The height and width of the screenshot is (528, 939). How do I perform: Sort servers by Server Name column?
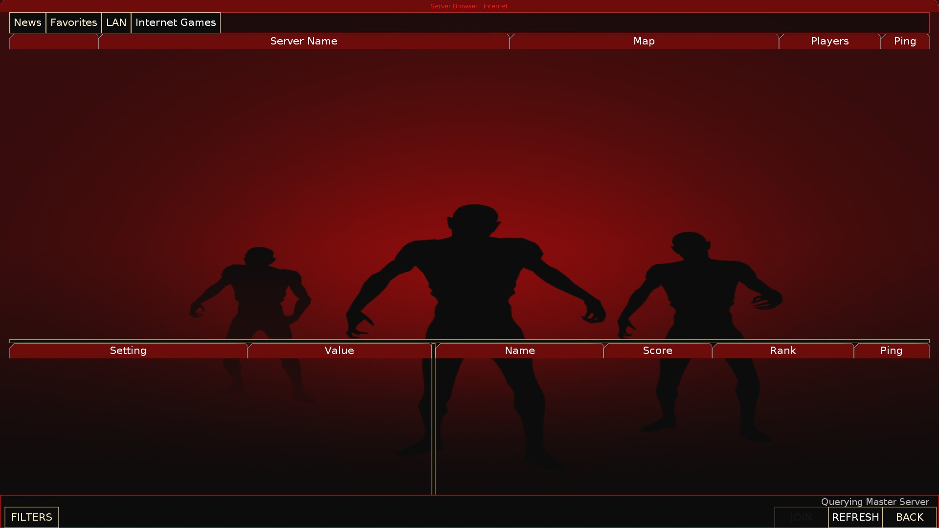point(304,41)
